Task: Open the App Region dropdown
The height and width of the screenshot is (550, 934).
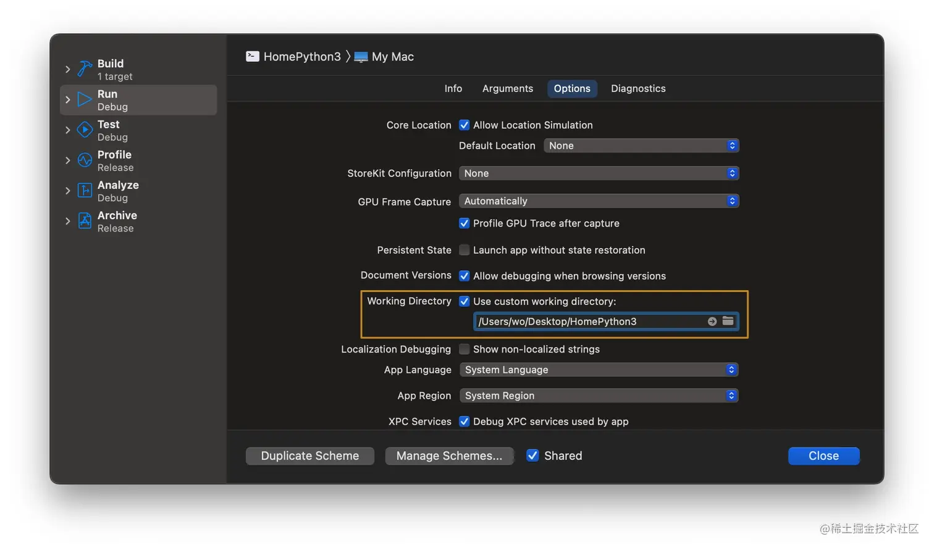Action: point(599,396)
